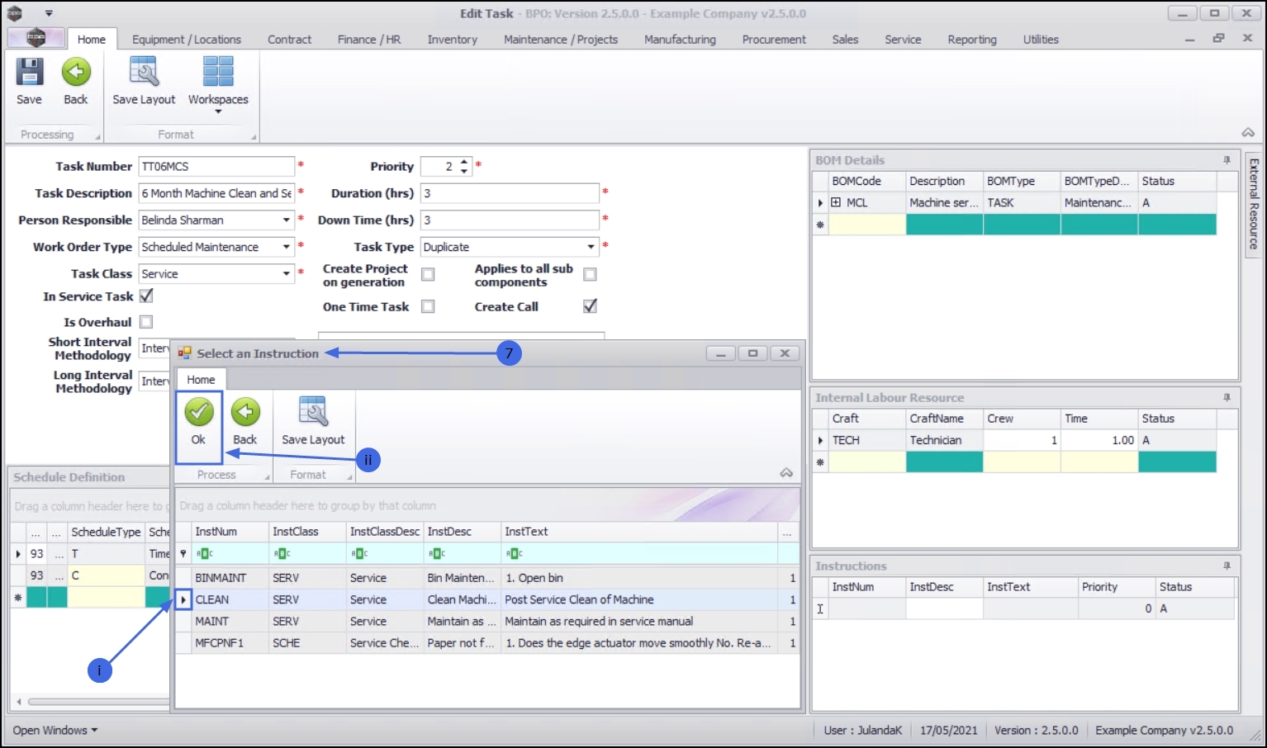Open the Work Order Type dropdown

287,247
